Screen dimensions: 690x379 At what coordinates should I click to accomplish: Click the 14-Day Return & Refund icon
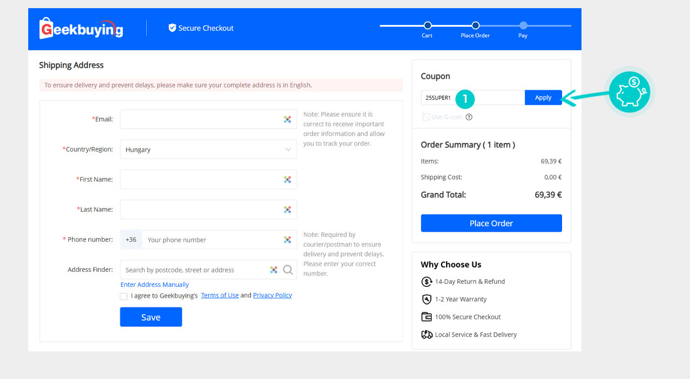pyautogui.click(x=427, y=282)
